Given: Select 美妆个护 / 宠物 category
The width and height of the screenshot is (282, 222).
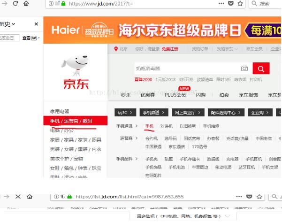Looking at the screenshot, I should 67,159.
